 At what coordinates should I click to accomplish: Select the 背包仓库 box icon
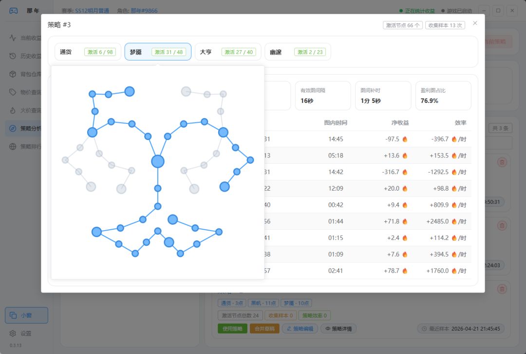13,74
